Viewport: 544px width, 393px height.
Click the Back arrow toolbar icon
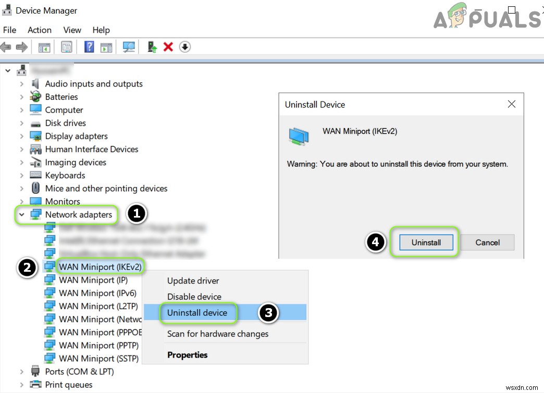point(6,47)
